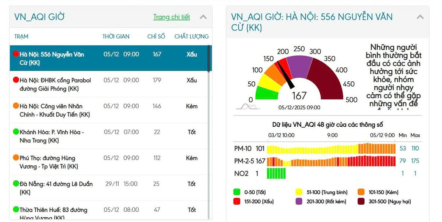Click the mountain chart icon below gauge

click(x=248, y=107)
